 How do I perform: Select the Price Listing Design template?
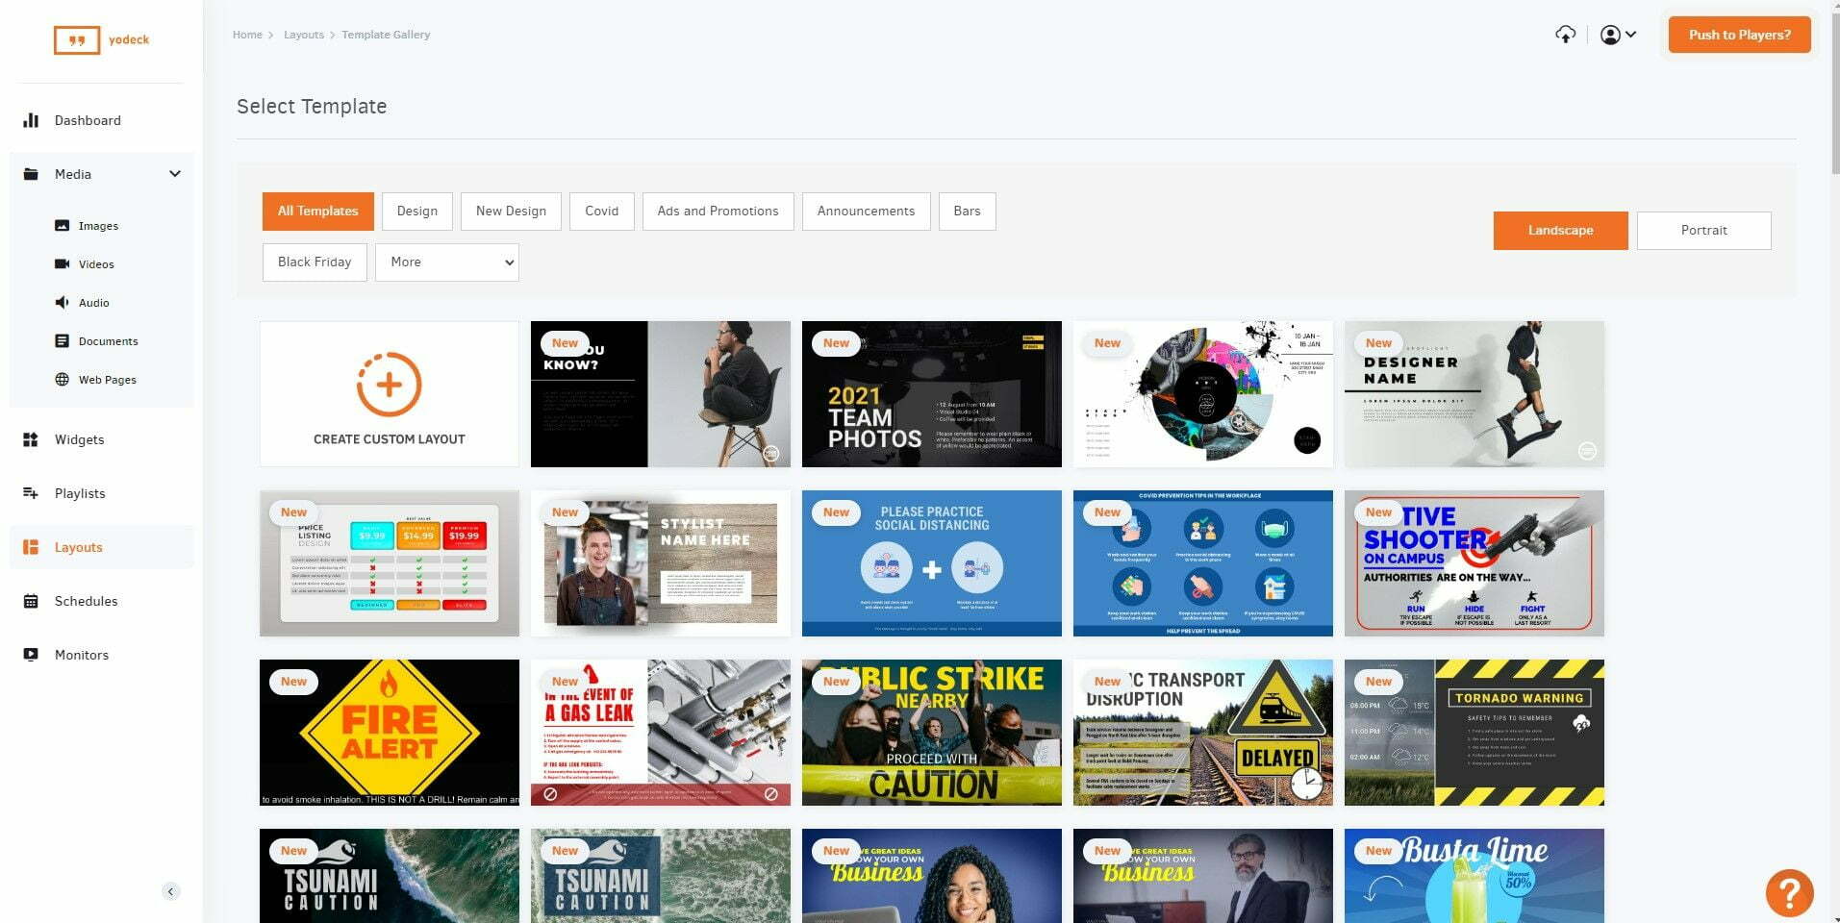[x=390, y=563]
